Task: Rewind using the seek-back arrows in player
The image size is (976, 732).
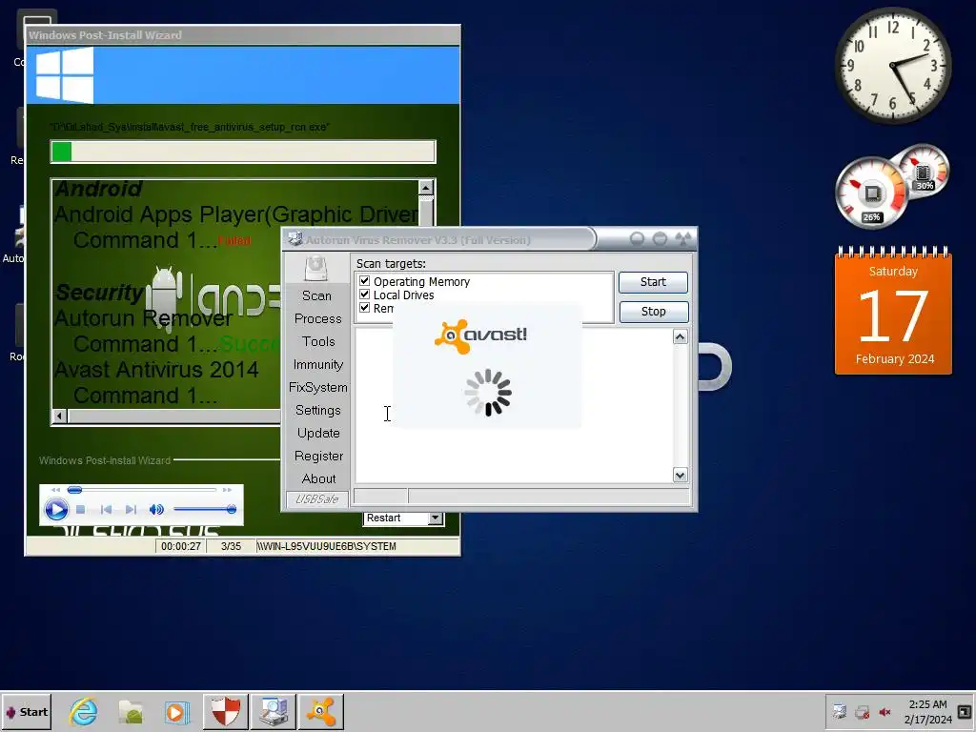Action: click(x=56, y=490)
